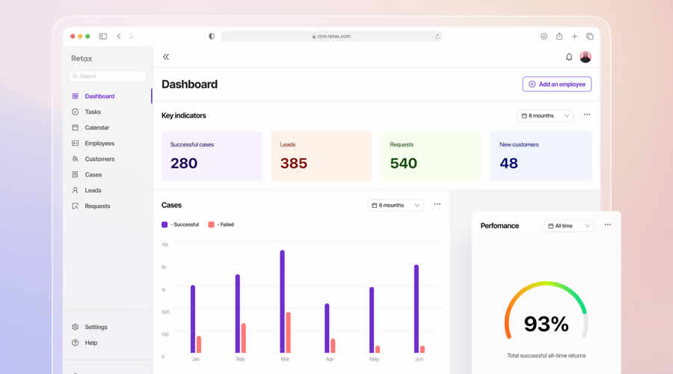This screenshot has width=673, height=374.
Task: Click the notification bell icon
Action: click(569, 57)
